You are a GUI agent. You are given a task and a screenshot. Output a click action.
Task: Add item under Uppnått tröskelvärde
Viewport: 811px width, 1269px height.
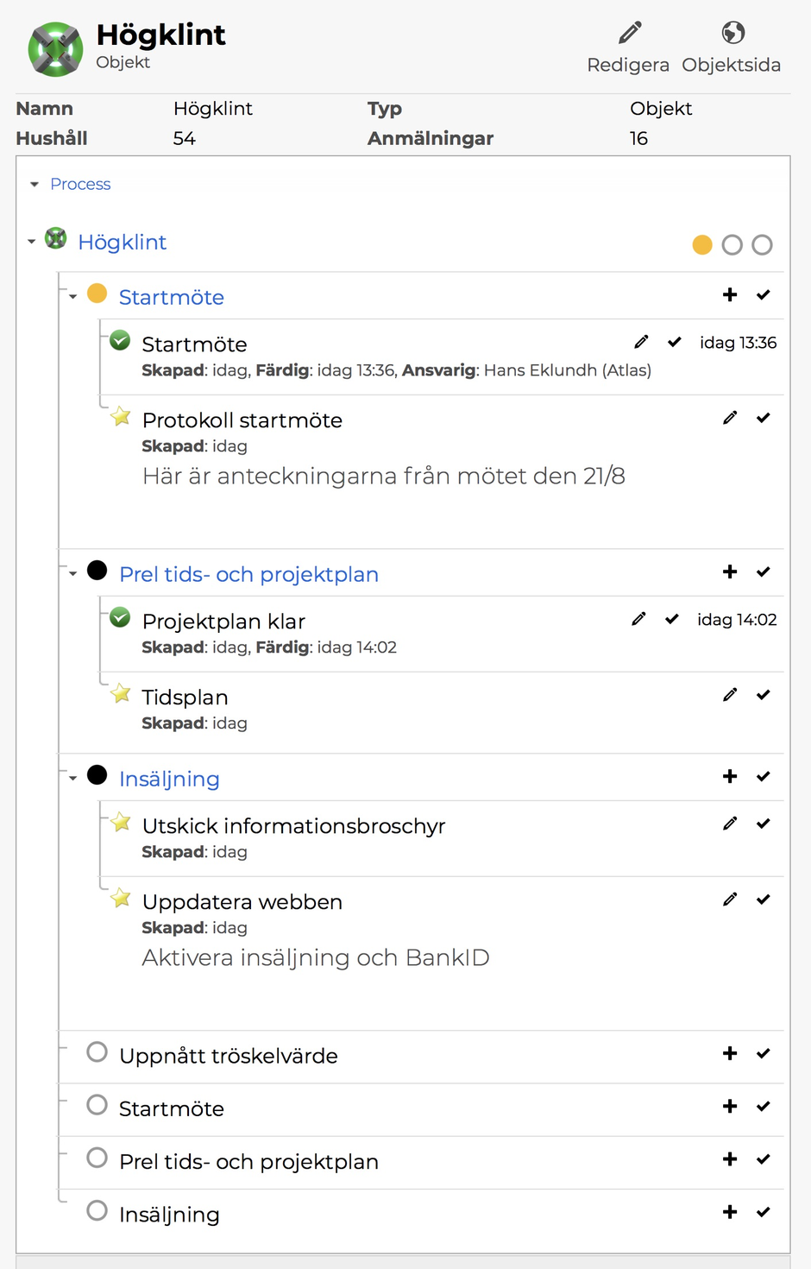click(x=730, y=1053)
